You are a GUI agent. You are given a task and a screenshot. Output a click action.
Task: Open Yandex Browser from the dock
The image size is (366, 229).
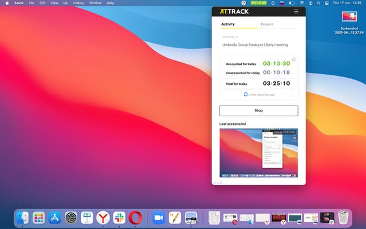click(x=103, y=218)
